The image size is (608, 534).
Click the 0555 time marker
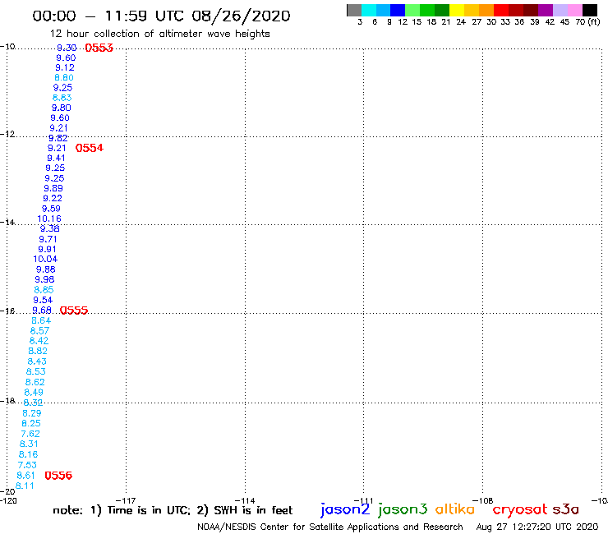[74, 311]
